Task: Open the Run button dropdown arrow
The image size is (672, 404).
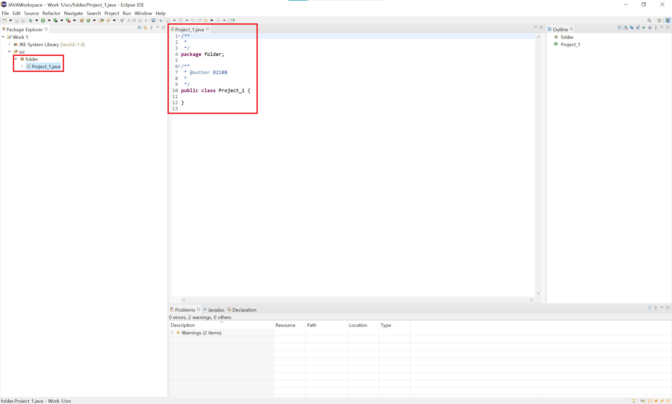Action: [x=49, y=20]
